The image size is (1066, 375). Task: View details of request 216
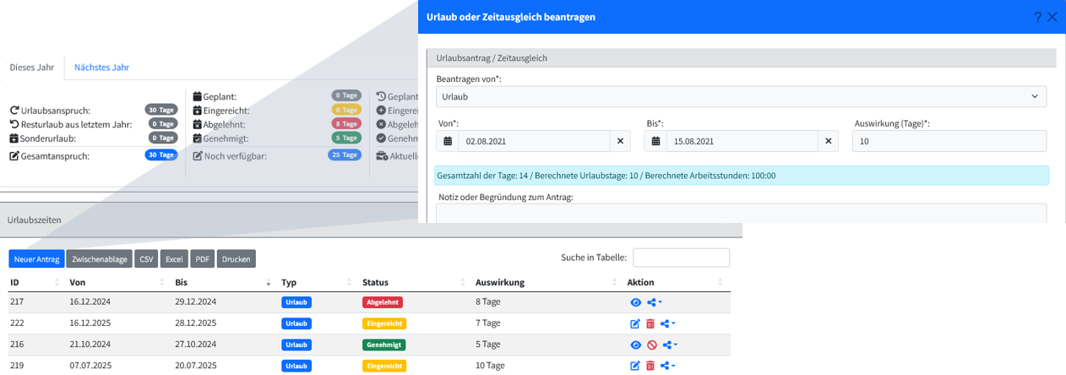[636, 345]
